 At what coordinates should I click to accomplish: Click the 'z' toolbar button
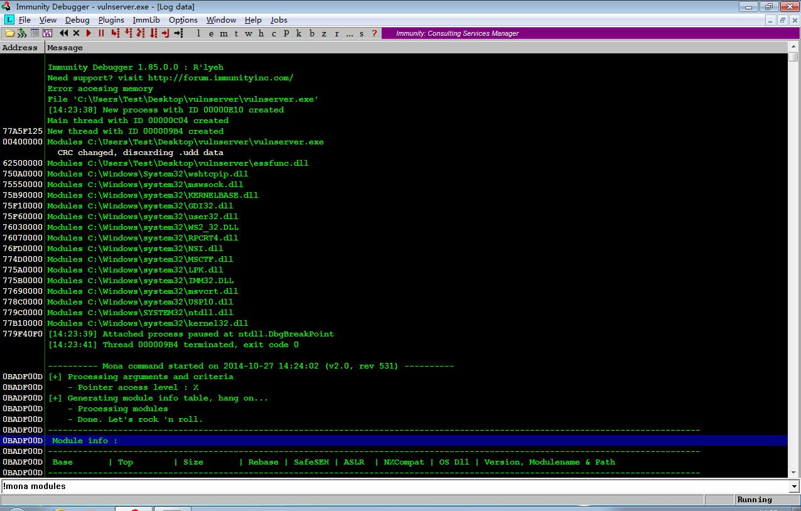coord(324,33)
